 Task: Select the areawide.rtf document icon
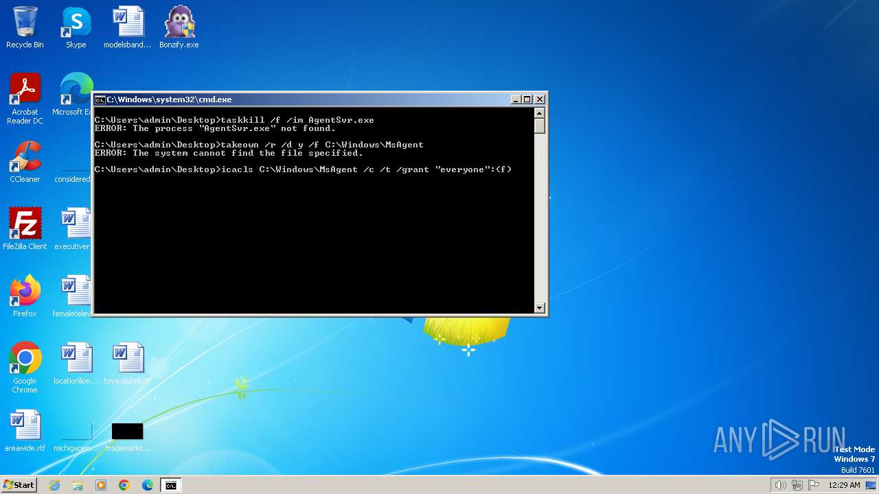pyautogui.click(x=25, y=431)
